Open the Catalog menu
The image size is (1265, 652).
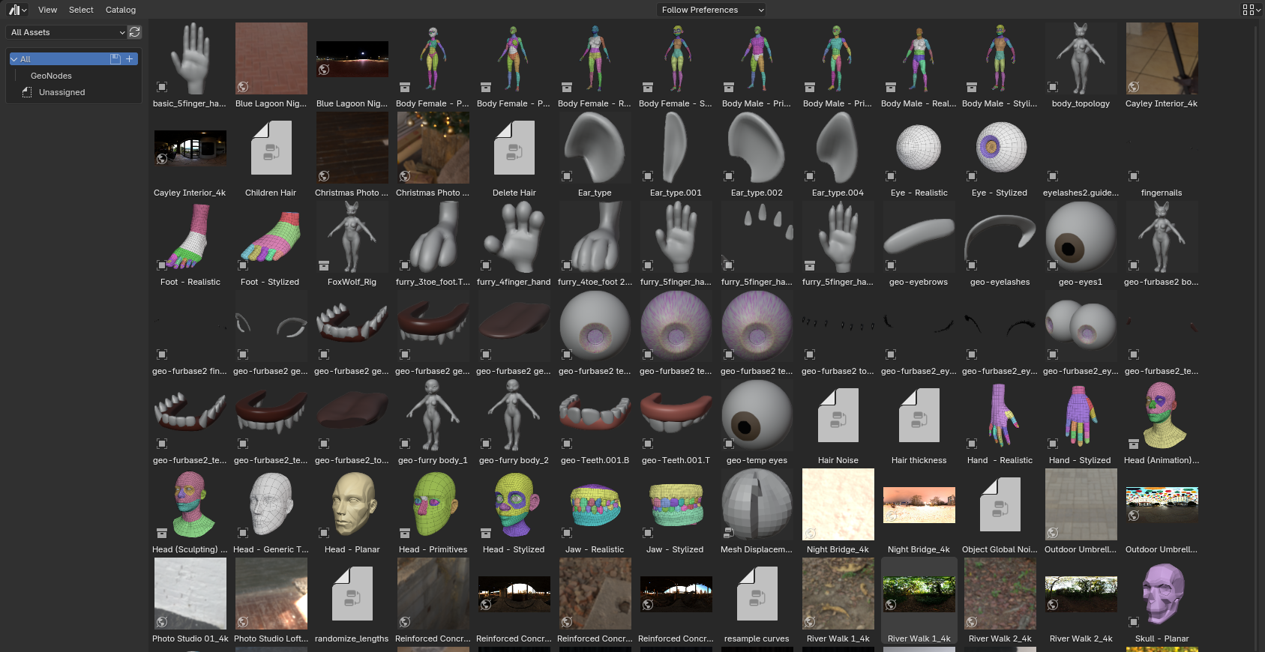[121, 10]
